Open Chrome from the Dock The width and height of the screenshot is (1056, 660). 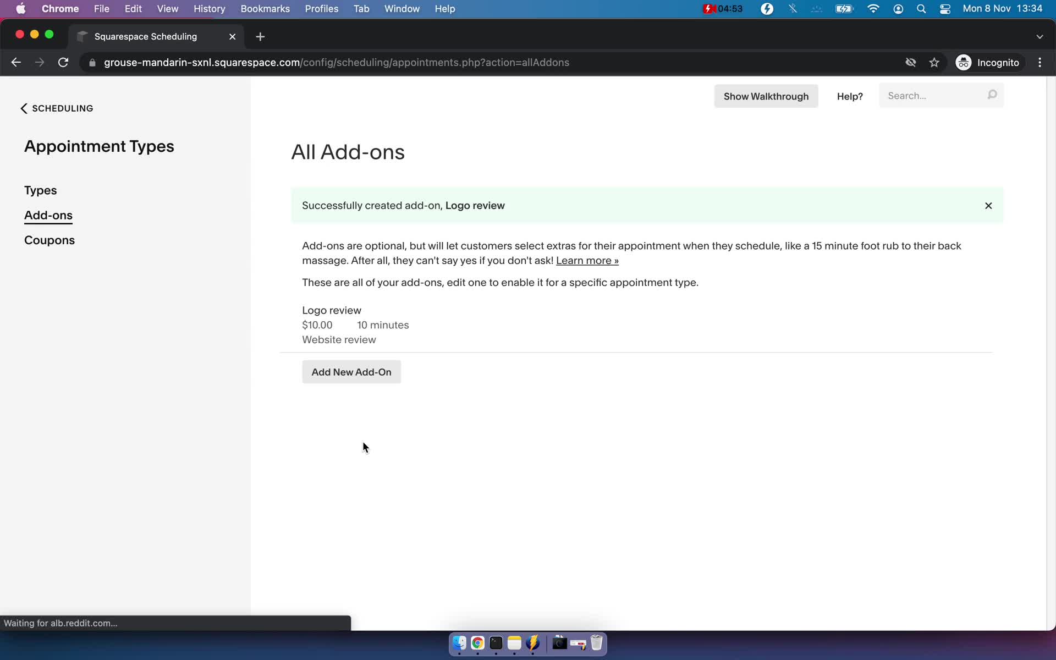(x=477, y=643)
